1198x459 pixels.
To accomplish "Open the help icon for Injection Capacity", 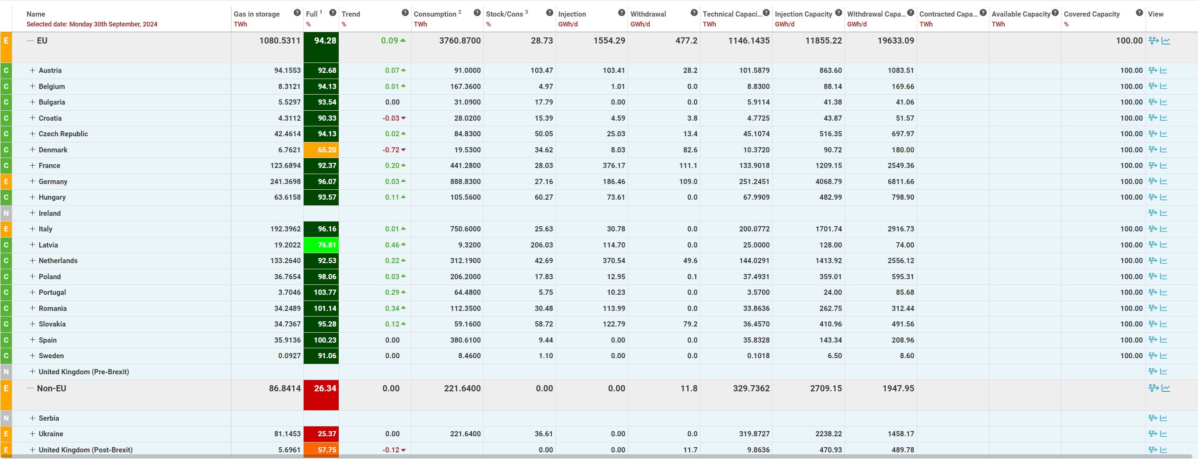I will click(838, 13).
